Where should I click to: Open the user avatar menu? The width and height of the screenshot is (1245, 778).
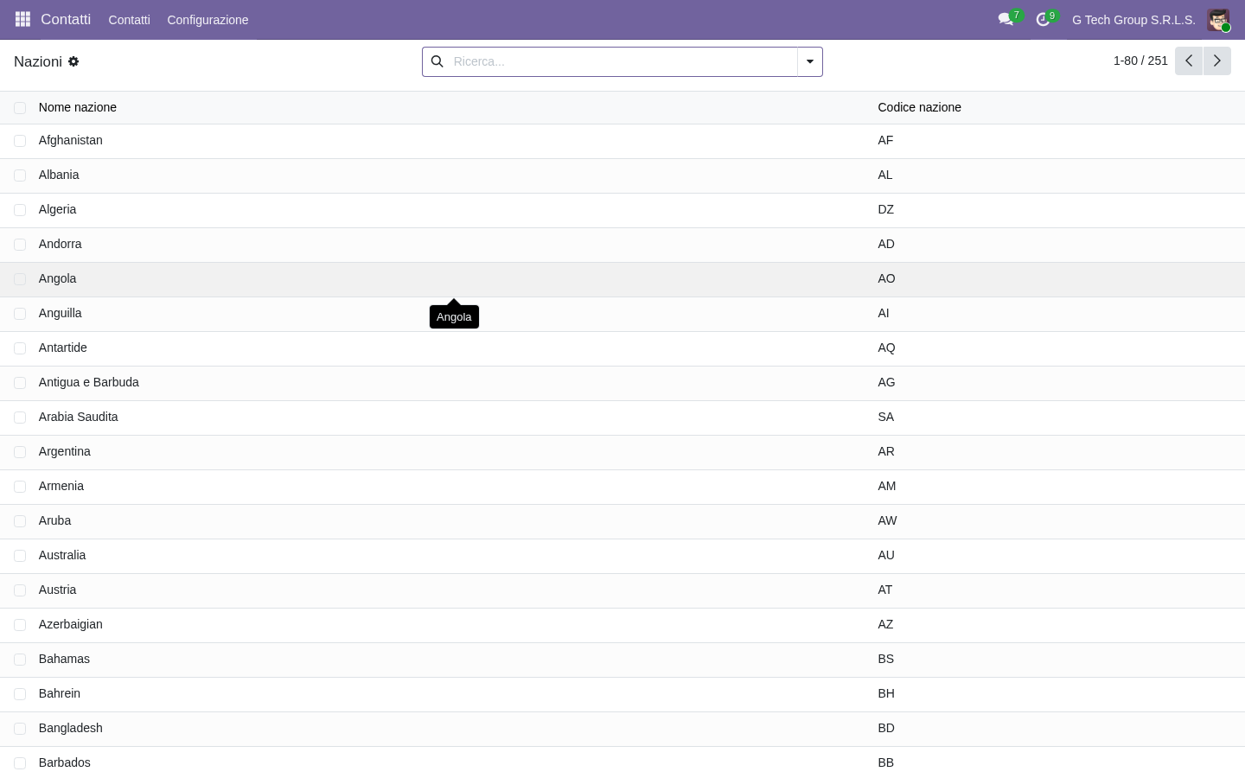(x=1218, y=20)
